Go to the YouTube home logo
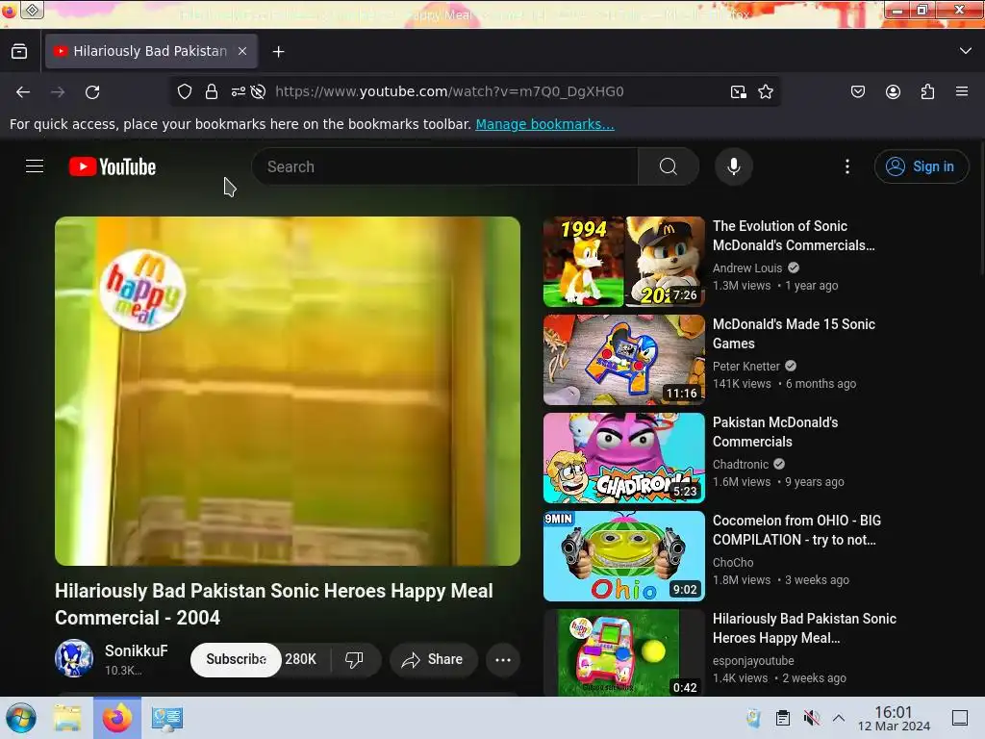The width and height of the screenshot is (985, 739). tap(113, 166)
